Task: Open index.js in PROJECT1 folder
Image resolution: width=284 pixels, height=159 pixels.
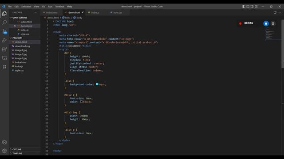Action: pos(19,66)
